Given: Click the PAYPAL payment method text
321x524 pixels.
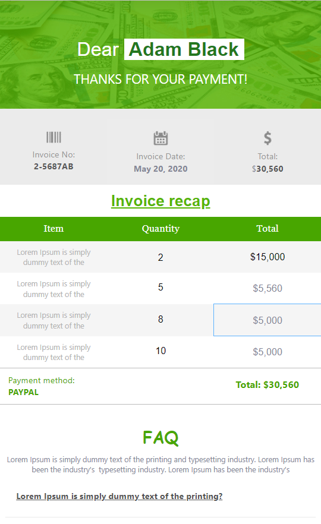Looking at the screenshot, I should 23,392.
